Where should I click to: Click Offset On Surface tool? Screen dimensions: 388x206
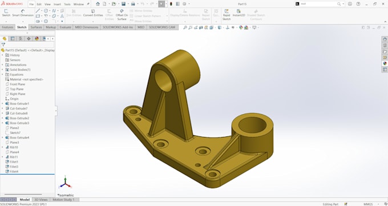click(x=122, y=15)
